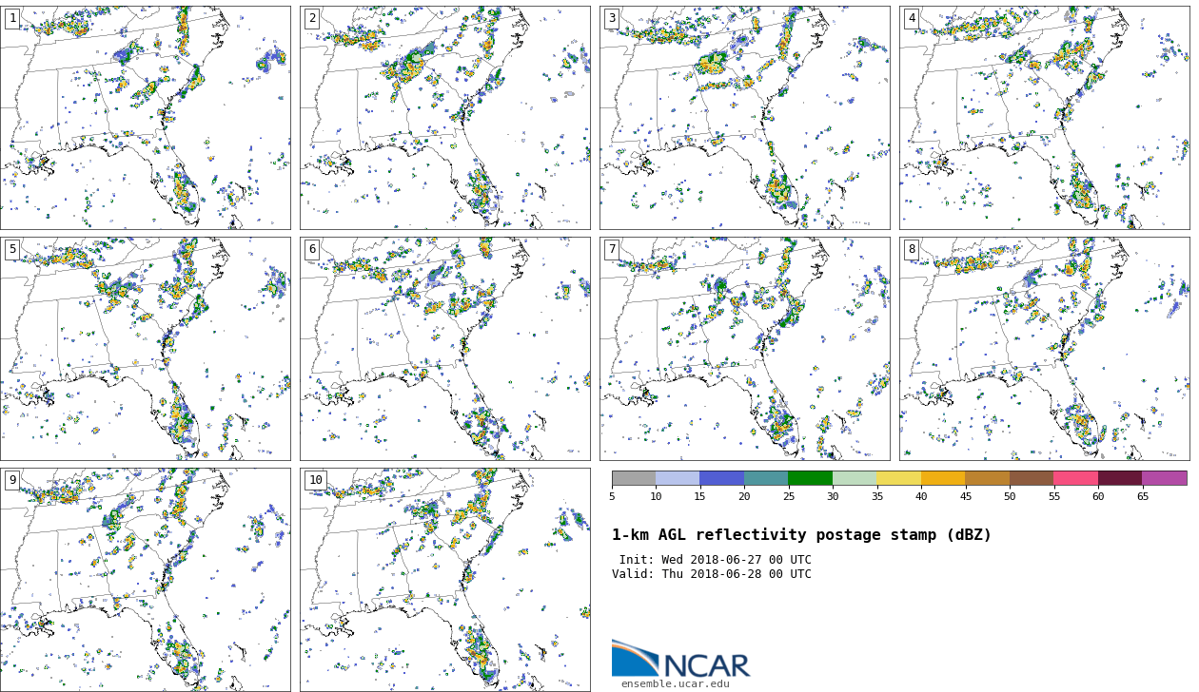
Task: Click the reflectivity postage stamp title
Action: (801, 535)
